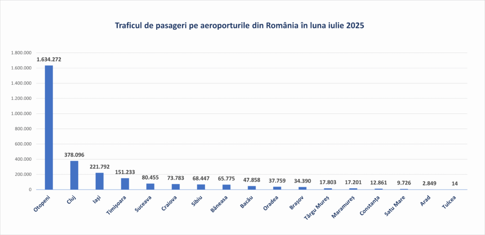This screenshot has width=485, height=235.
Task: Click the 1.634.272 data label
Action: 49,60
